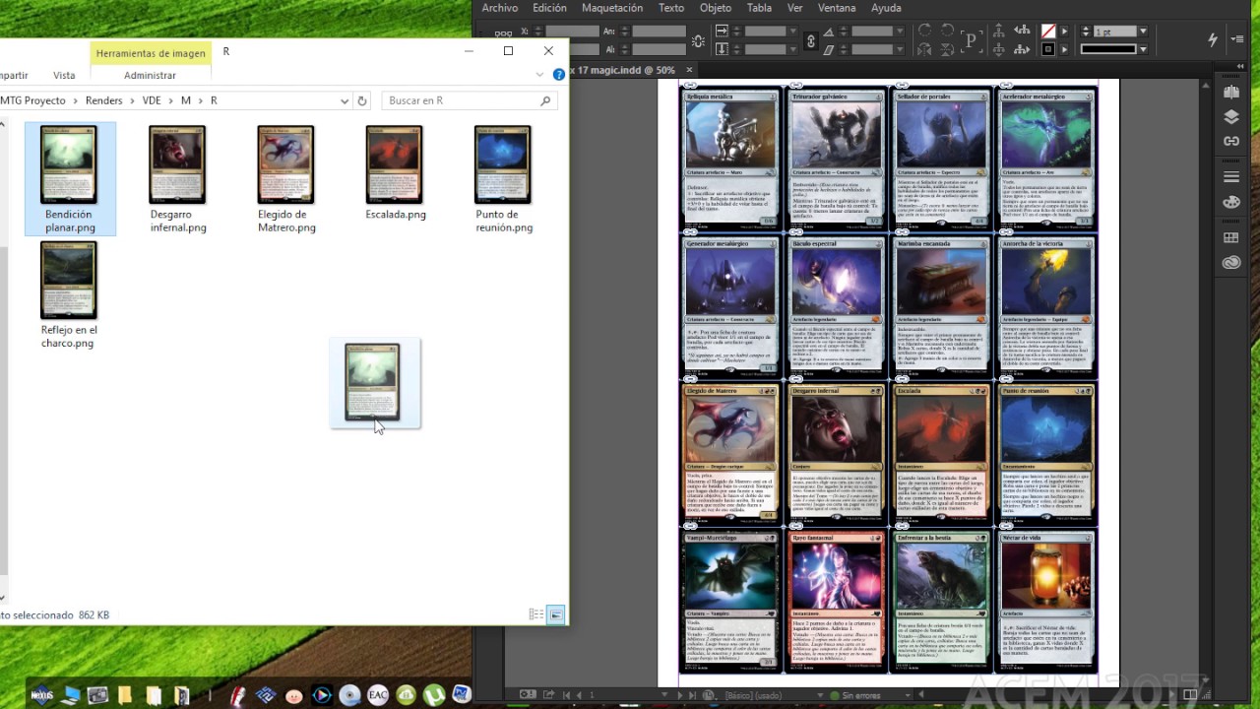Open the Maquetación menu
The height and width of the screenshot is (709, 1260).
coord(611,8)
